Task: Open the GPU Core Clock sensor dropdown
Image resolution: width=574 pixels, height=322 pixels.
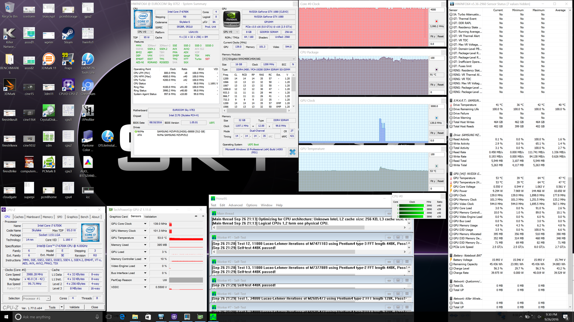Action: 145,224
